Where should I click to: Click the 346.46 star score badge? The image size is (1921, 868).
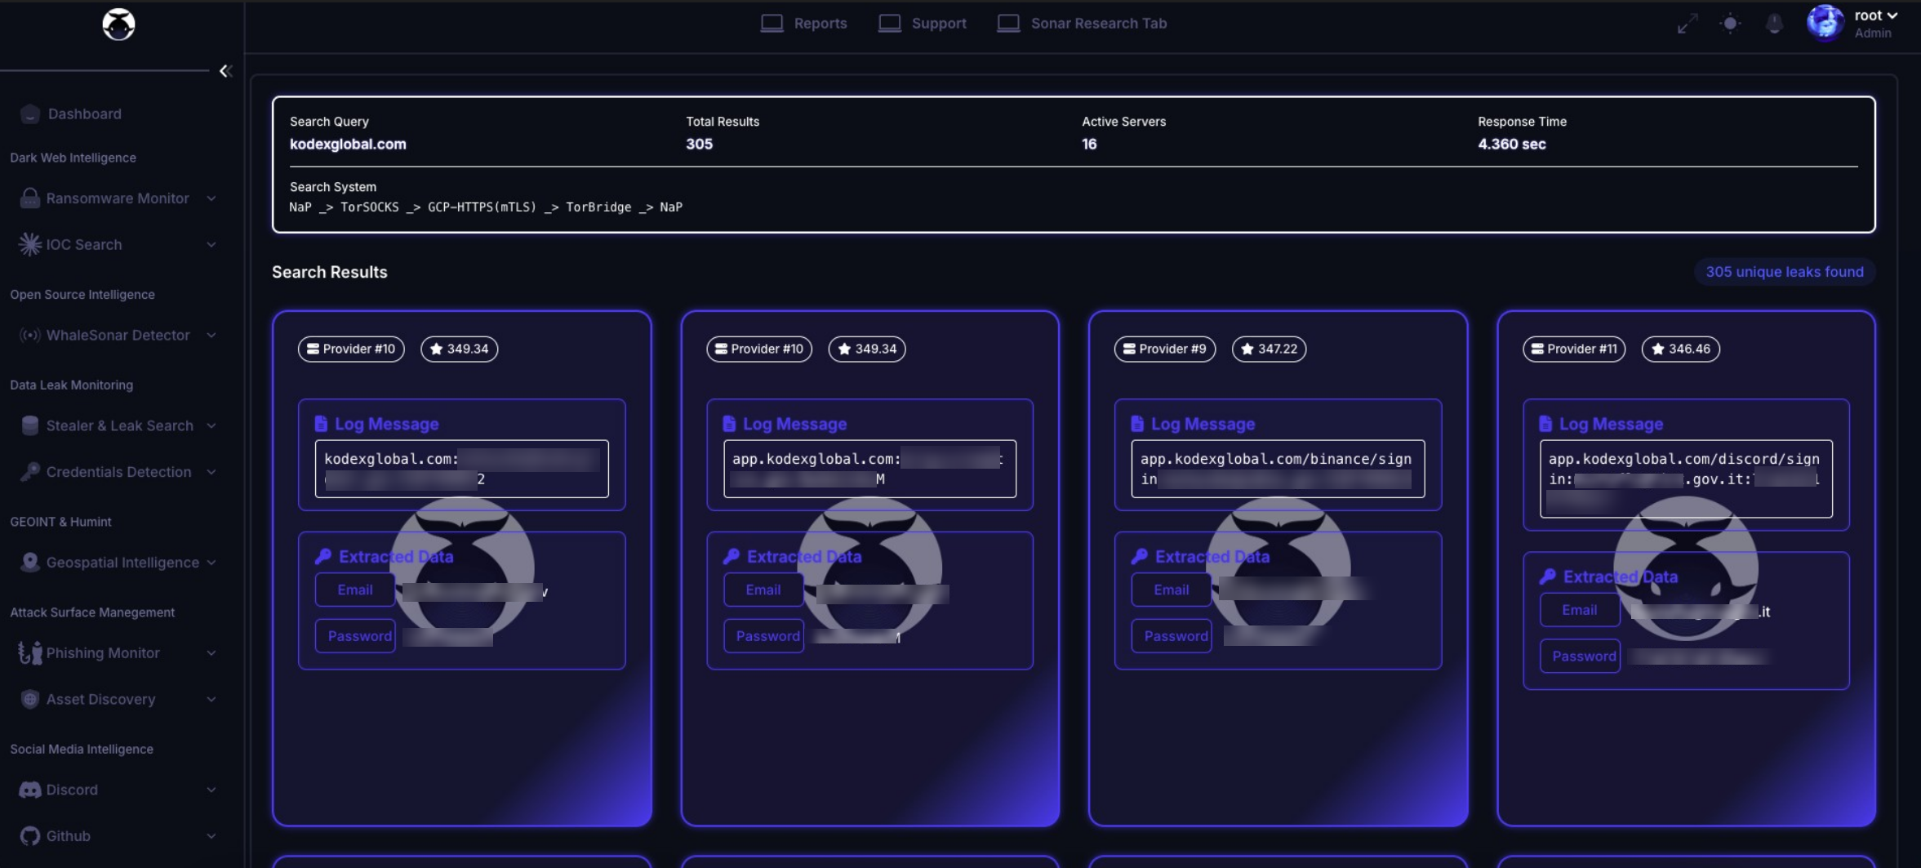tap(1680, 349)
